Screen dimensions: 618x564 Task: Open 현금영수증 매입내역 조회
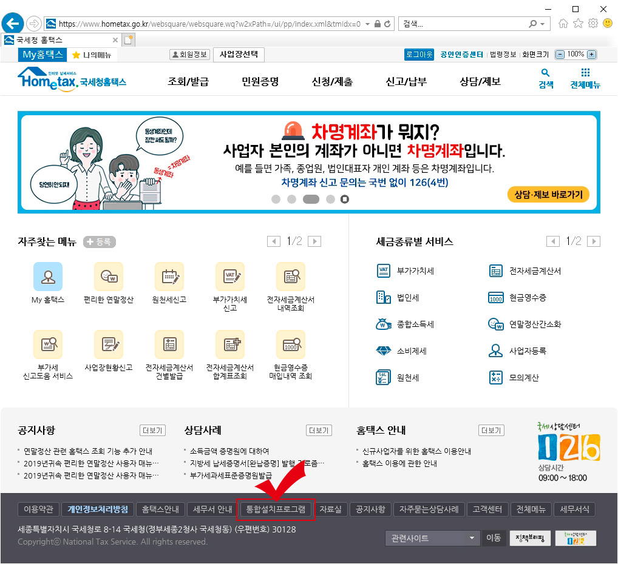tap(291, 344)
